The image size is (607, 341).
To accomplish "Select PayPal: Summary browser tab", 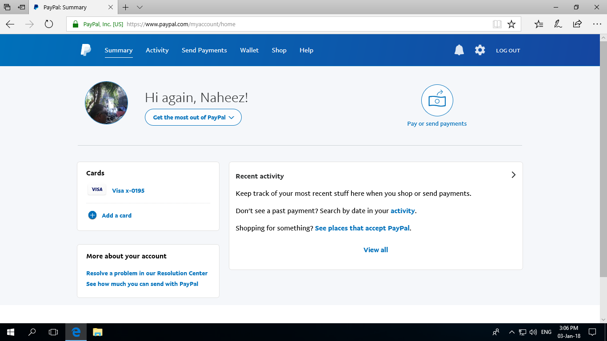I will 73,7.
